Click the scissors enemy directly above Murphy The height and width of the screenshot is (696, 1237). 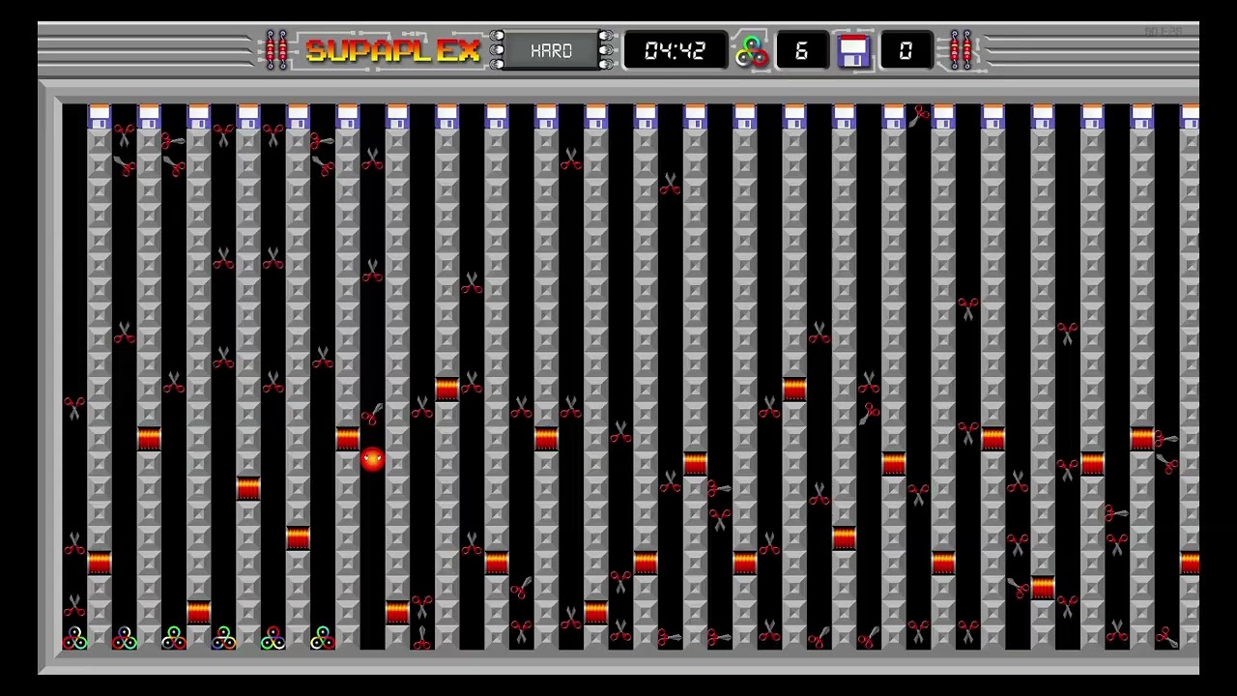(x=372, y=415)
